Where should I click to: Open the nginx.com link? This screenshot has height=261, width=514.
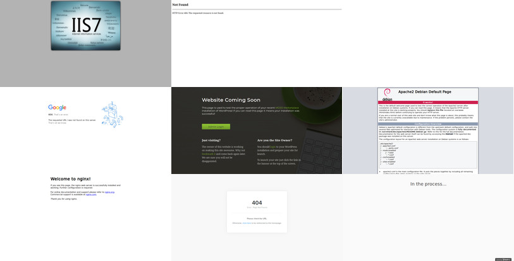tap(91, 195)
